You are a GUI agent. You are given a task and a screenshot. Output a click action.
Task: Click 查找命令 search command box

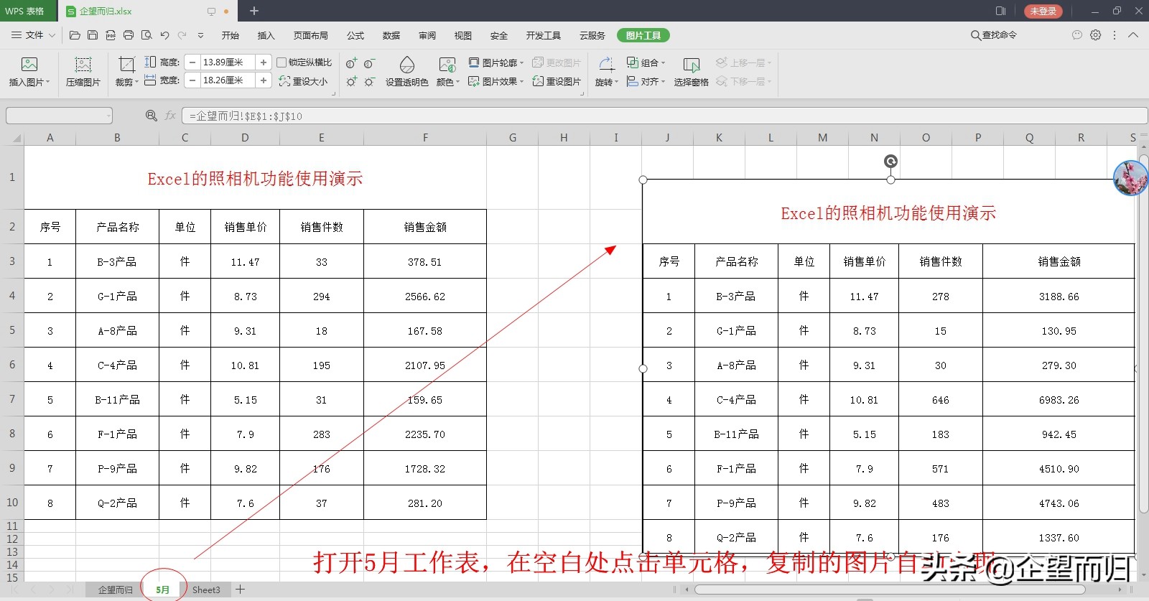tap(994, 34)
